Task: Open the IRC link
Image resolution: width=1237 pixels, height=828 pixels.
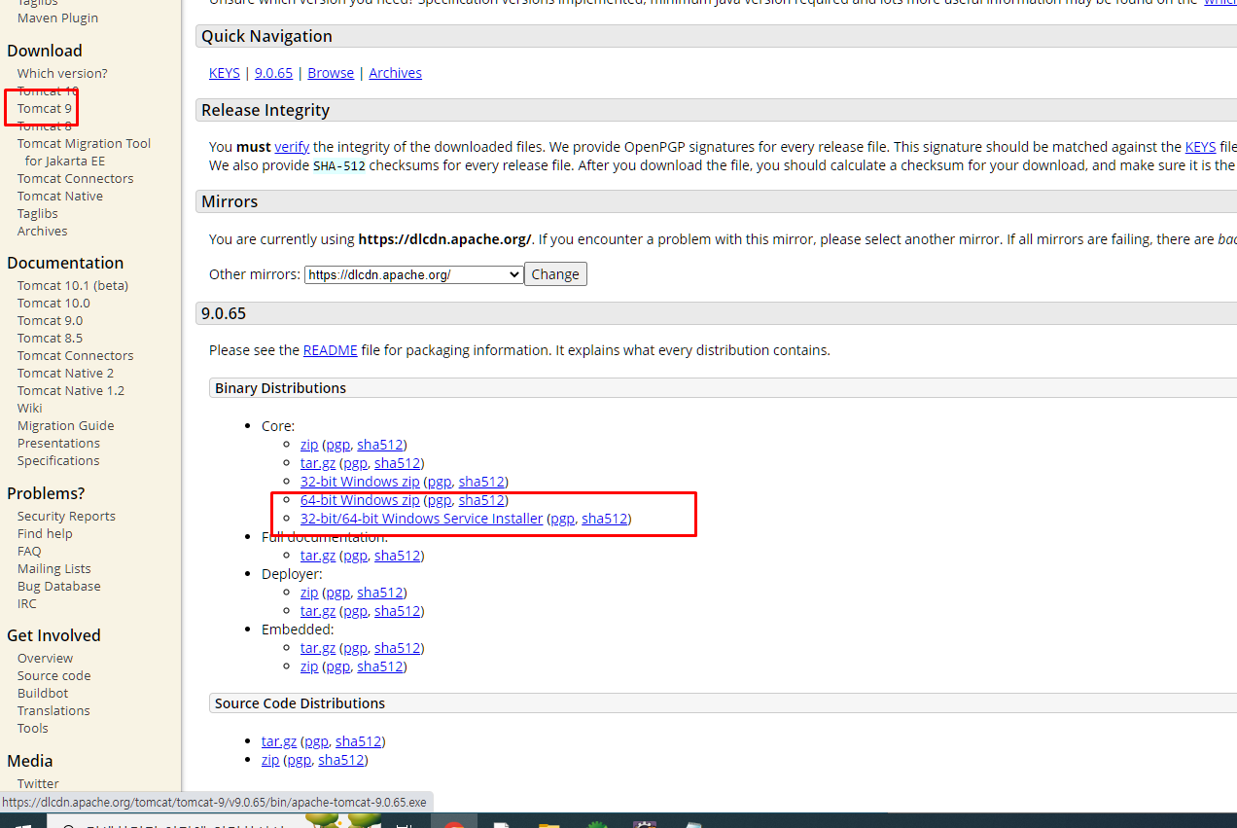Action: pos(27,603)
